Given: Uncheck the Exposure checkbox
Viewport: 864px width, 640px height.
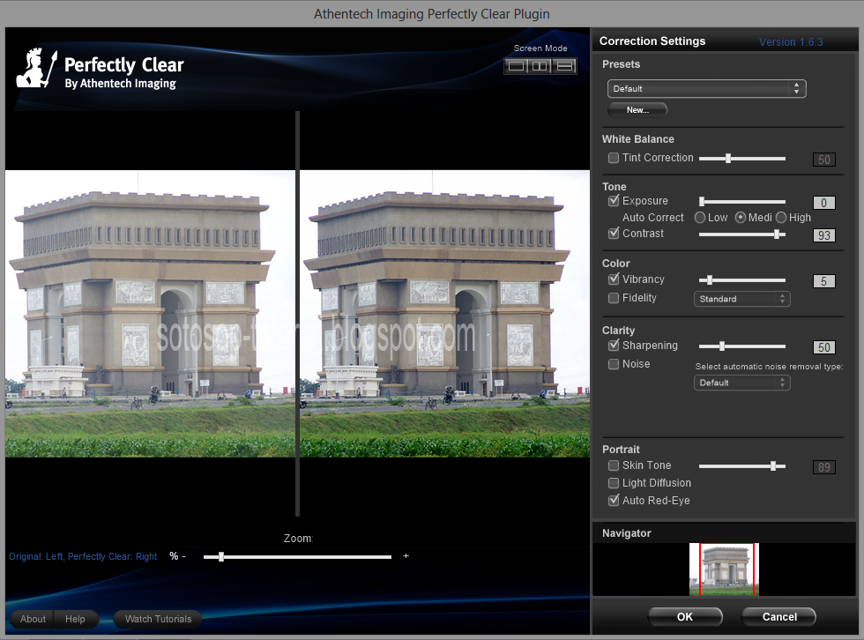Looking at the screenshot, I should point(614,200).
